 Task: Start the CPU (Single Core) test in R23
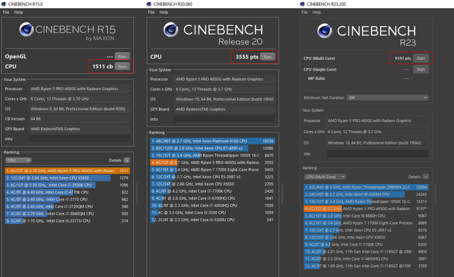[421, 69]
